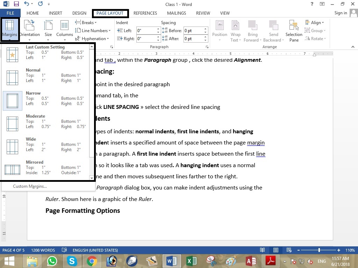Switch to Read Mode via status bar
This screenshot has width=358, height=268.
click(x=263, y=250)
